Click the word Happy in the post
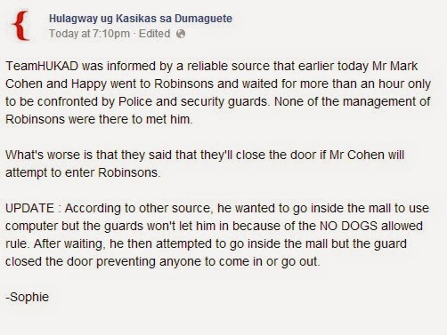This screenshot has width=447, height=335. [x=89, y=84]
